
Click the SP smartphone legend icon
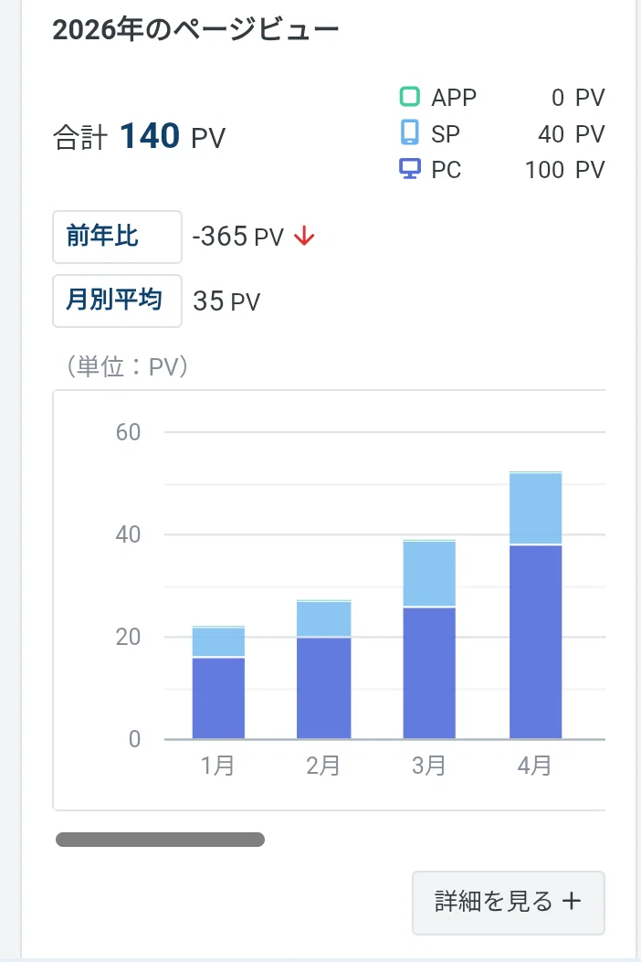pyautogui.click(x=409, y=132)
